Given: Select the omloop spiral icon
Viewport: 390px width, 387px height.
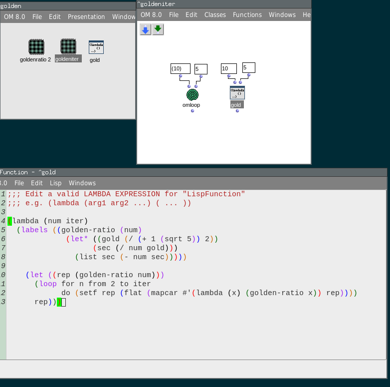Looking at the screenshot, I should tap(192, 95).
